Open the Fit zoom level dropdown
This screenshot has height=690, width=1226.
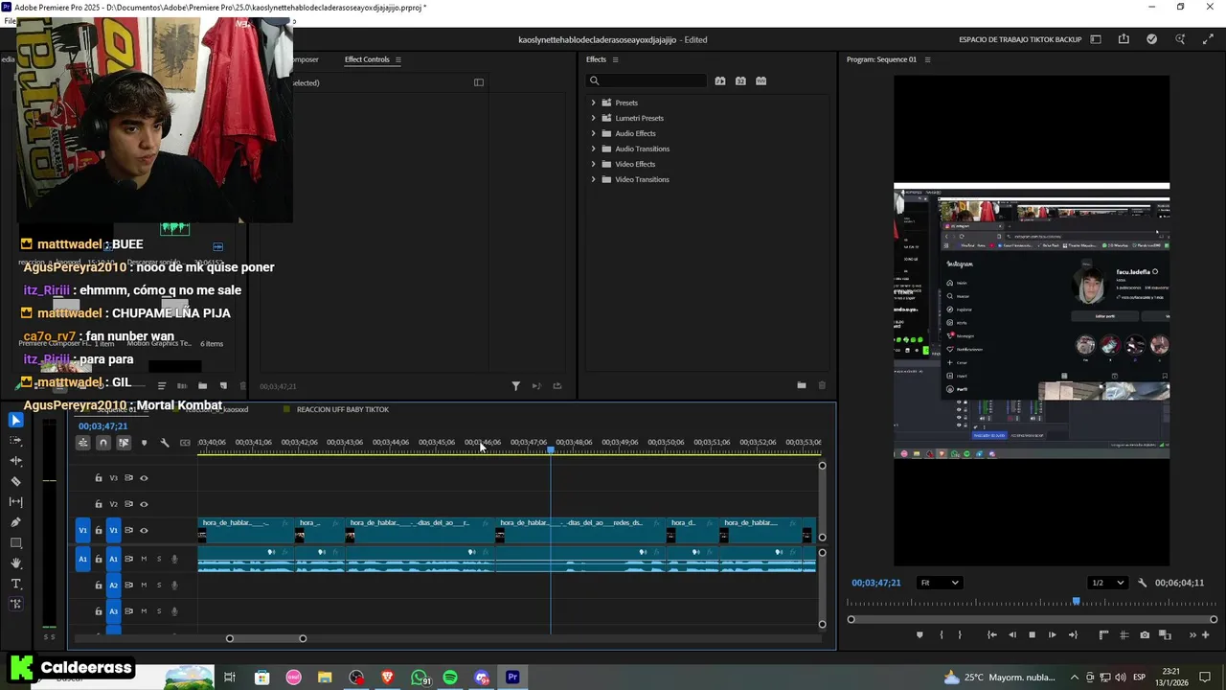click(x=939, y=583)
